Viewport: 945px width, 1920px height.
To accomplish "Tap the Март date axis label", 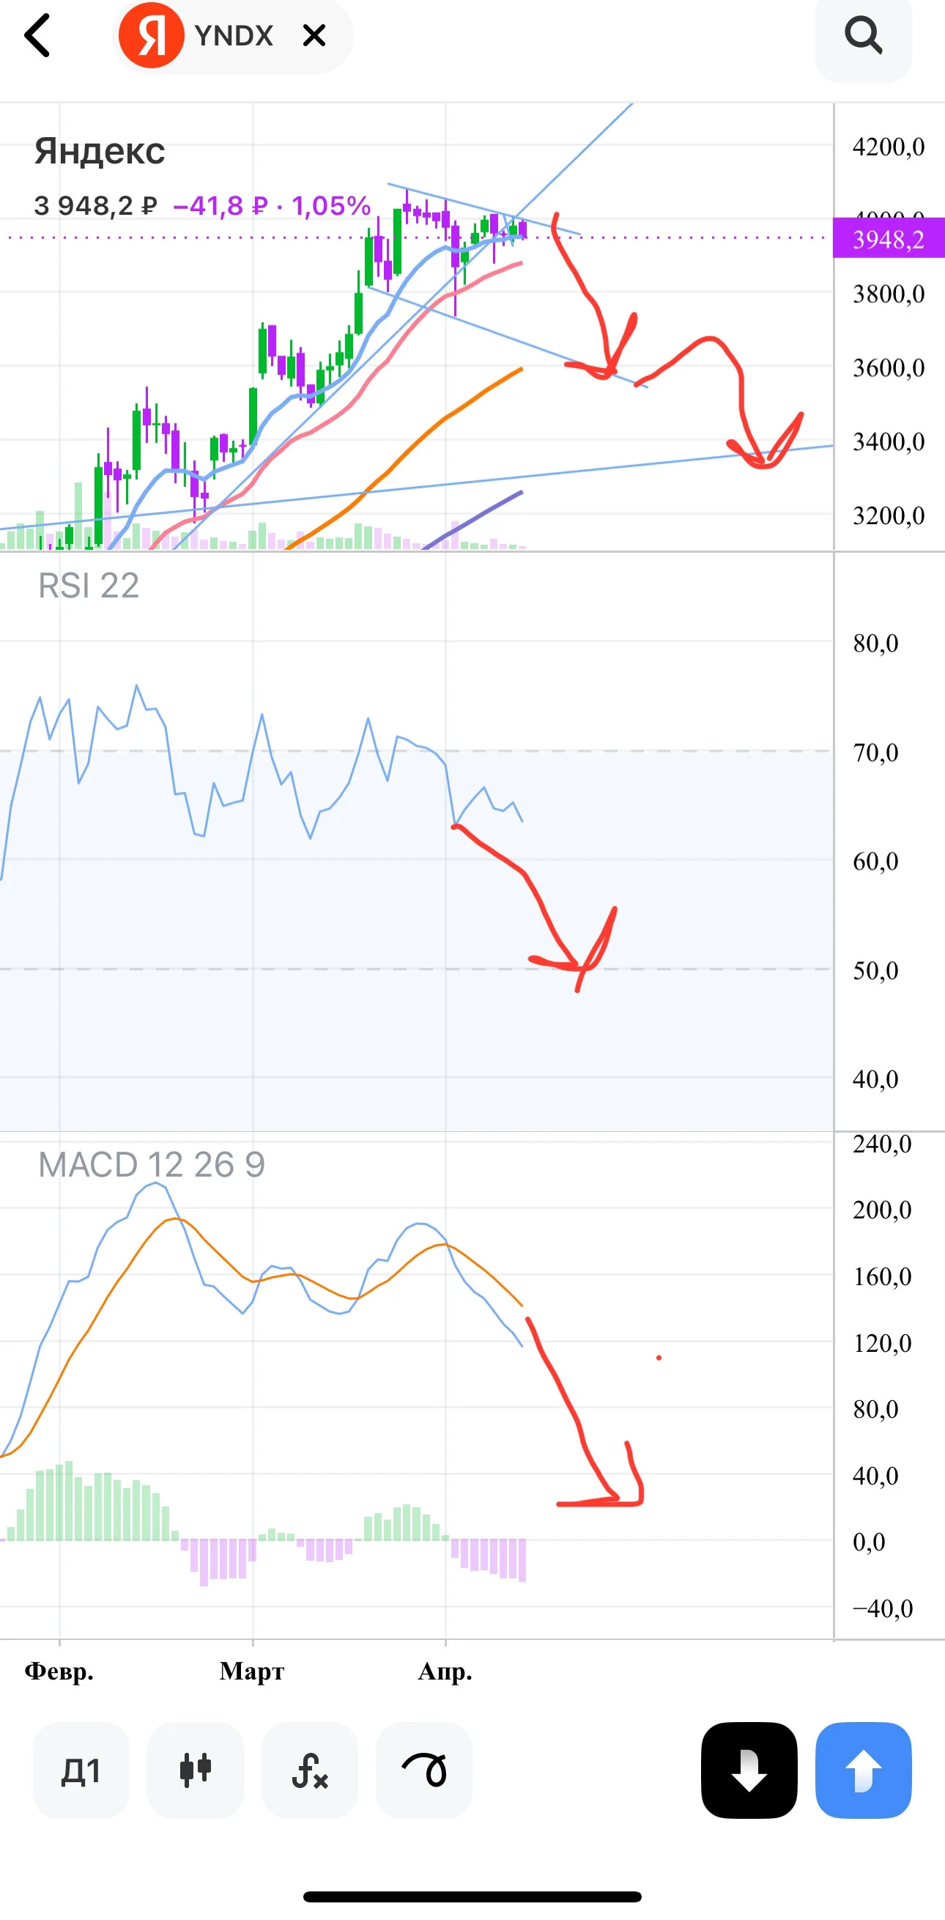I will (252, 1670).
